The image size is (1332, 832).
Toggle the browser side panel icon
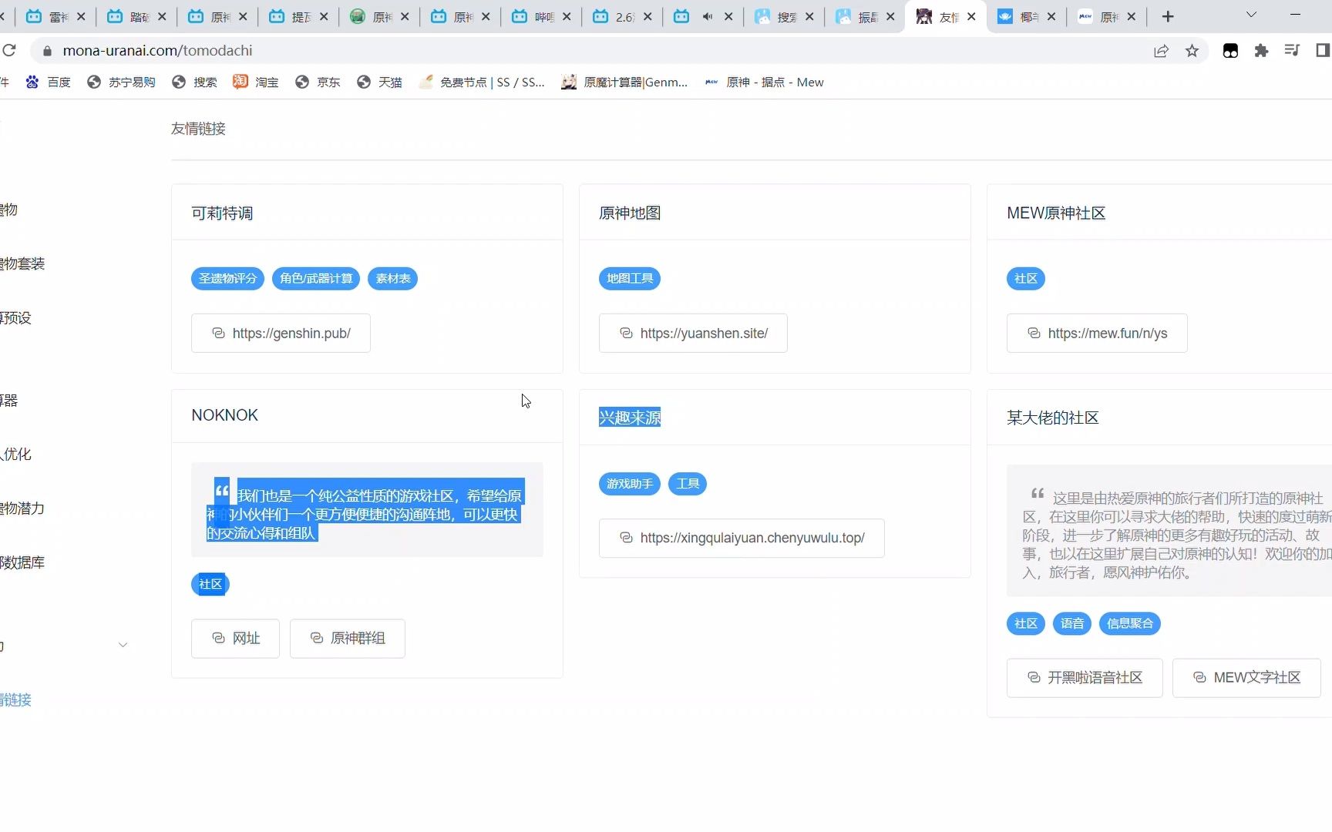click(x=1323, y=51)
